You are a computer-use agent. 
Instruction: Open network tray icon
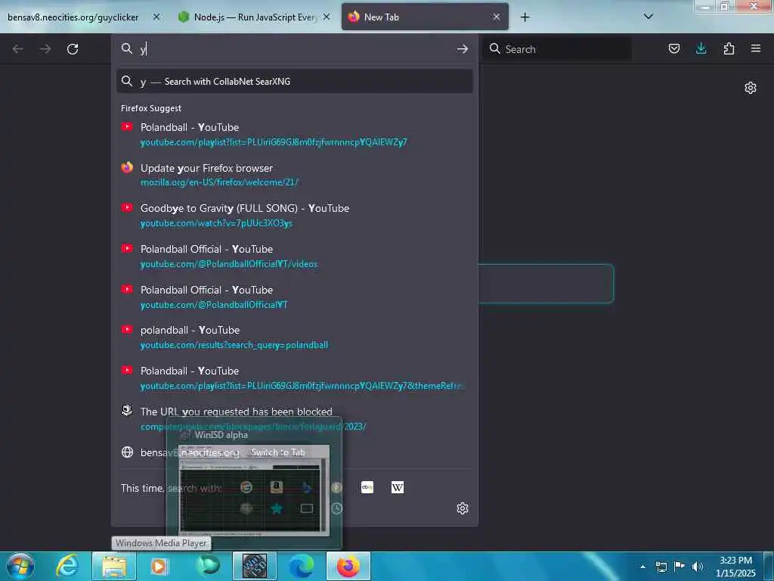pos(661,567)
